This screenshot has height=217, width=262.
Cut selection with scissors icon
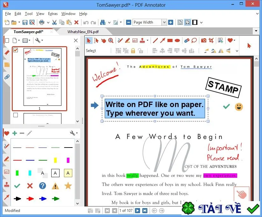click(54, 22)
